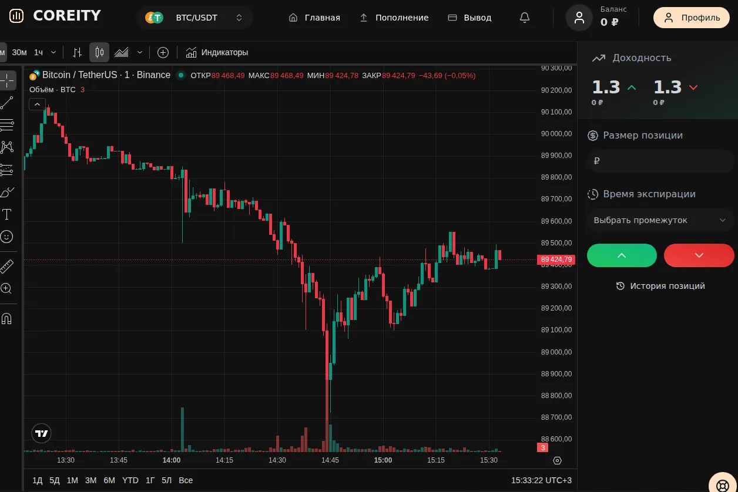Open the notifications bell
Screen dimensions: 738x492
click(x=525, y=18)
